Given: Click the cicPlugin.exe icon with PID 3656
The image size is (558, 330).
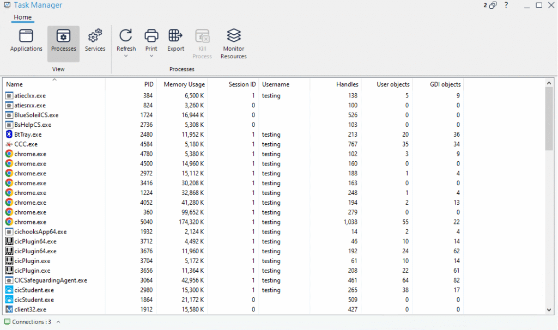Looking at the screenshot, I should [9, 270].
